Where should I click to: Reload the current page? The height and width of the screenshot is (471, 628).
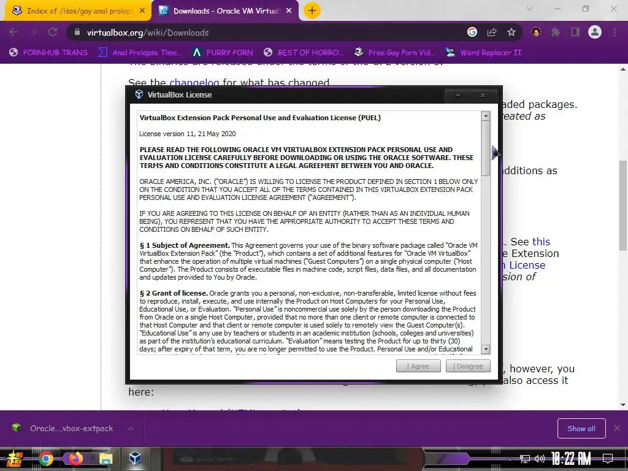(x=53, y=32)
